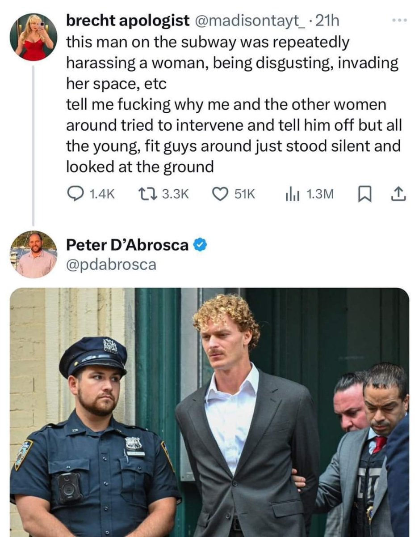Enlarge the attached photo in the reply
This screenshot has width=419, height=537.
coord(209,412)
